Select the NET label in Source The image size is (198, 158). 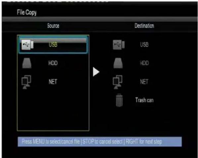53,82
